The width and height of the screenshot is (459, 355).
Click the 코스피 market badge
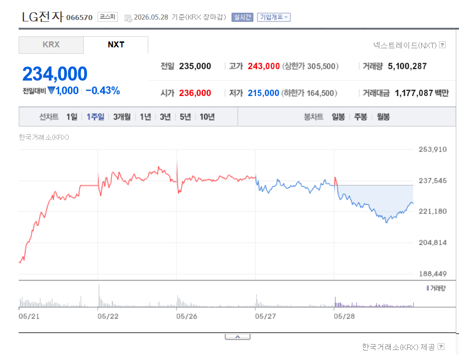click(x=107, y=17)
